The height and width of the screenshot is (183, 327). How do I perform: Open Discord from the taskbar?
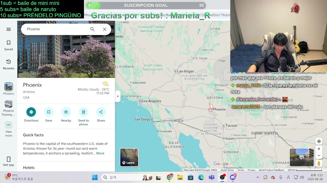233,177
